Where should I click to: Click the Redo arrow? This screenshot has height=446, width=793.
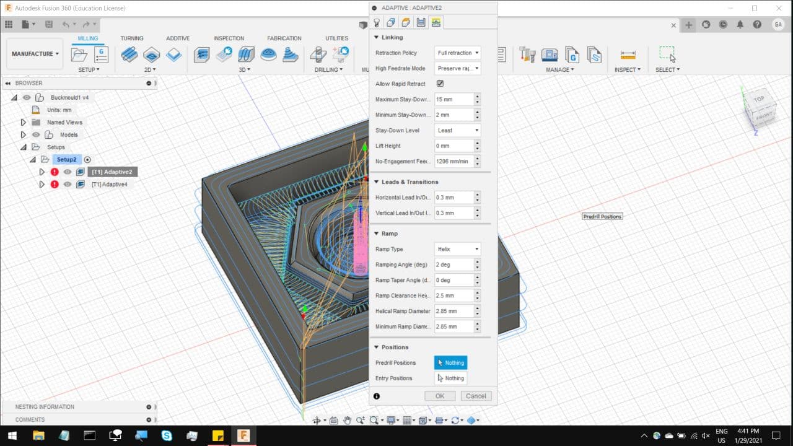[x=86, y=24]
